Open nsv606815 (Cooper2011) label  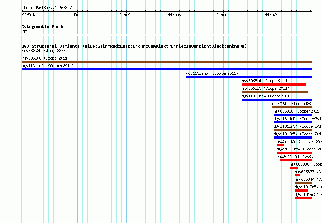[x=266, y=88]
